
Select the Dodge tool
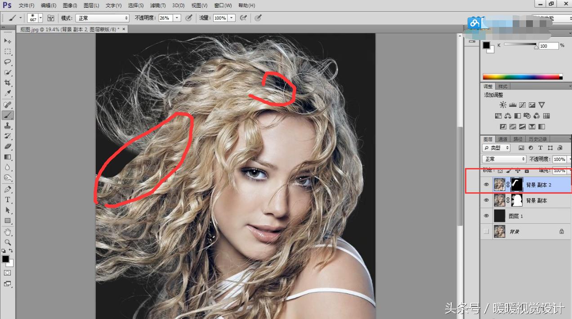click(8, 177)
